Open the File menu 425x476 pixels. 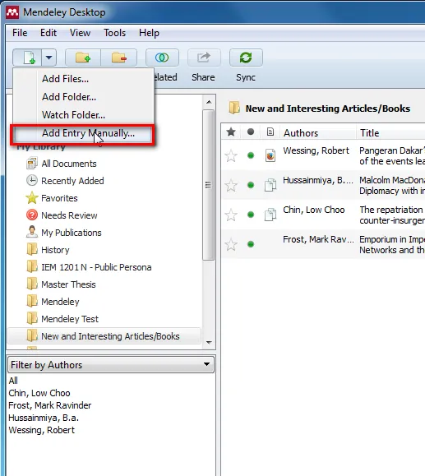click(20, 33)
